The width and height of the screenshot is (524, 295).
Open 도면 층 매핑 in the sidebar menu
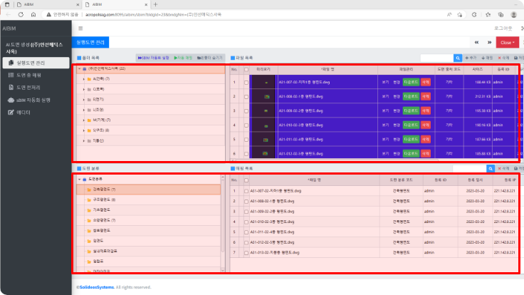coord(33,75)
